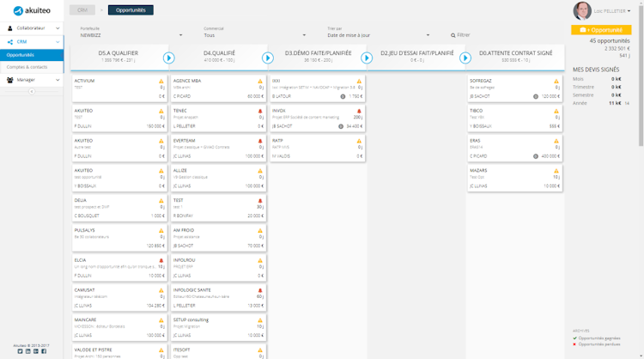Click the warning triangle on PULSALYS card
This screenshot has height=359, width=644.
point(161,231)
